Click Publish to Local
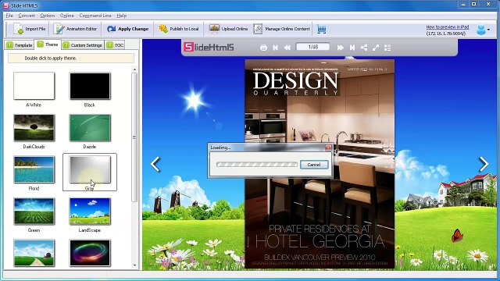The image size is (500, 281). point(179,29)
